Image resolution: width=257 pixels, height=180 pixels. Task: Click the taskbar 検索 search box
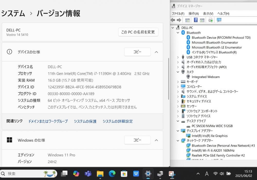(29, 174)
